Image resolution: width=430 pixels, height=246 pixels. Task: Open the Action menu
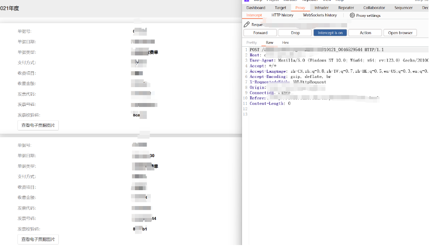tap(365, 33)
